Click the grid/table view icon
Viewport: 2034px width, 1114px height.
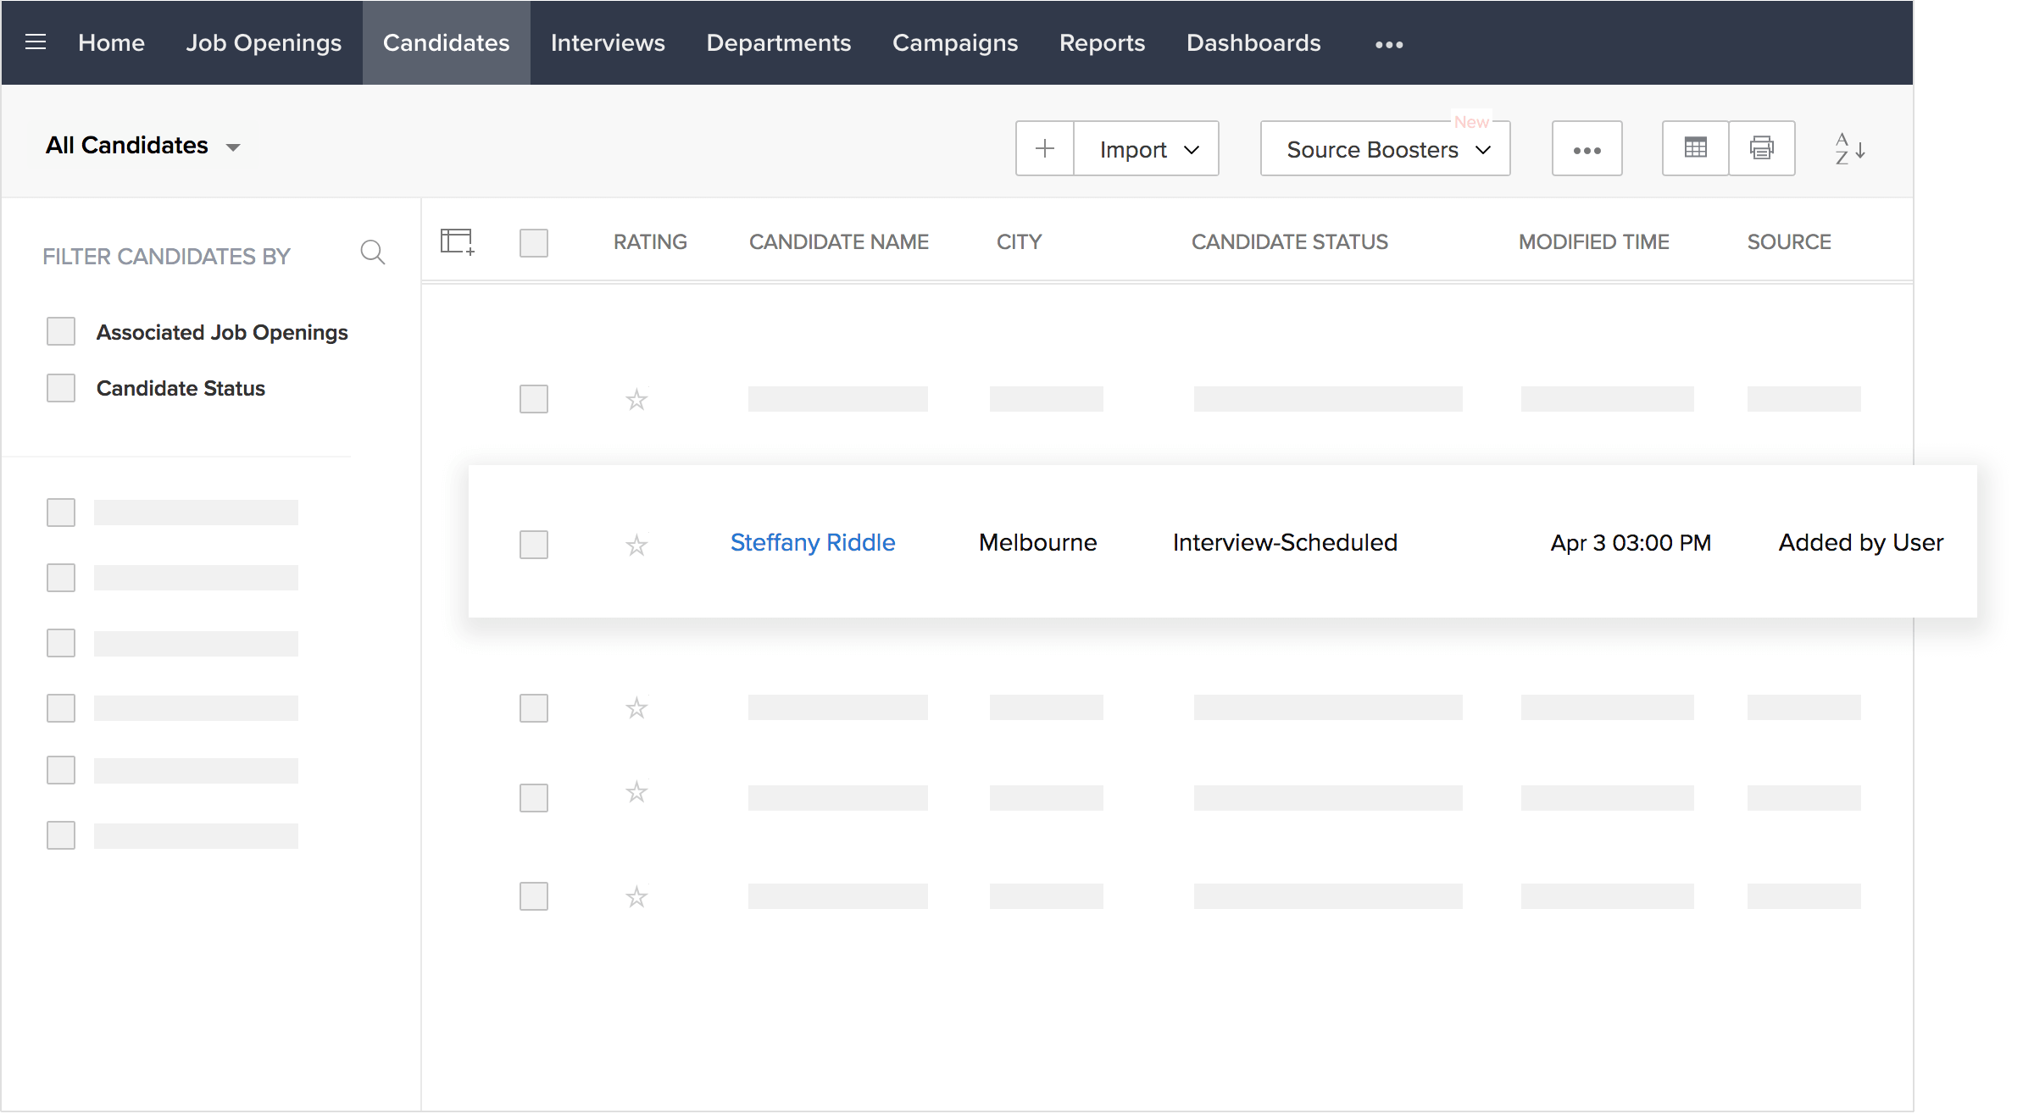[x=1695, y=148]
